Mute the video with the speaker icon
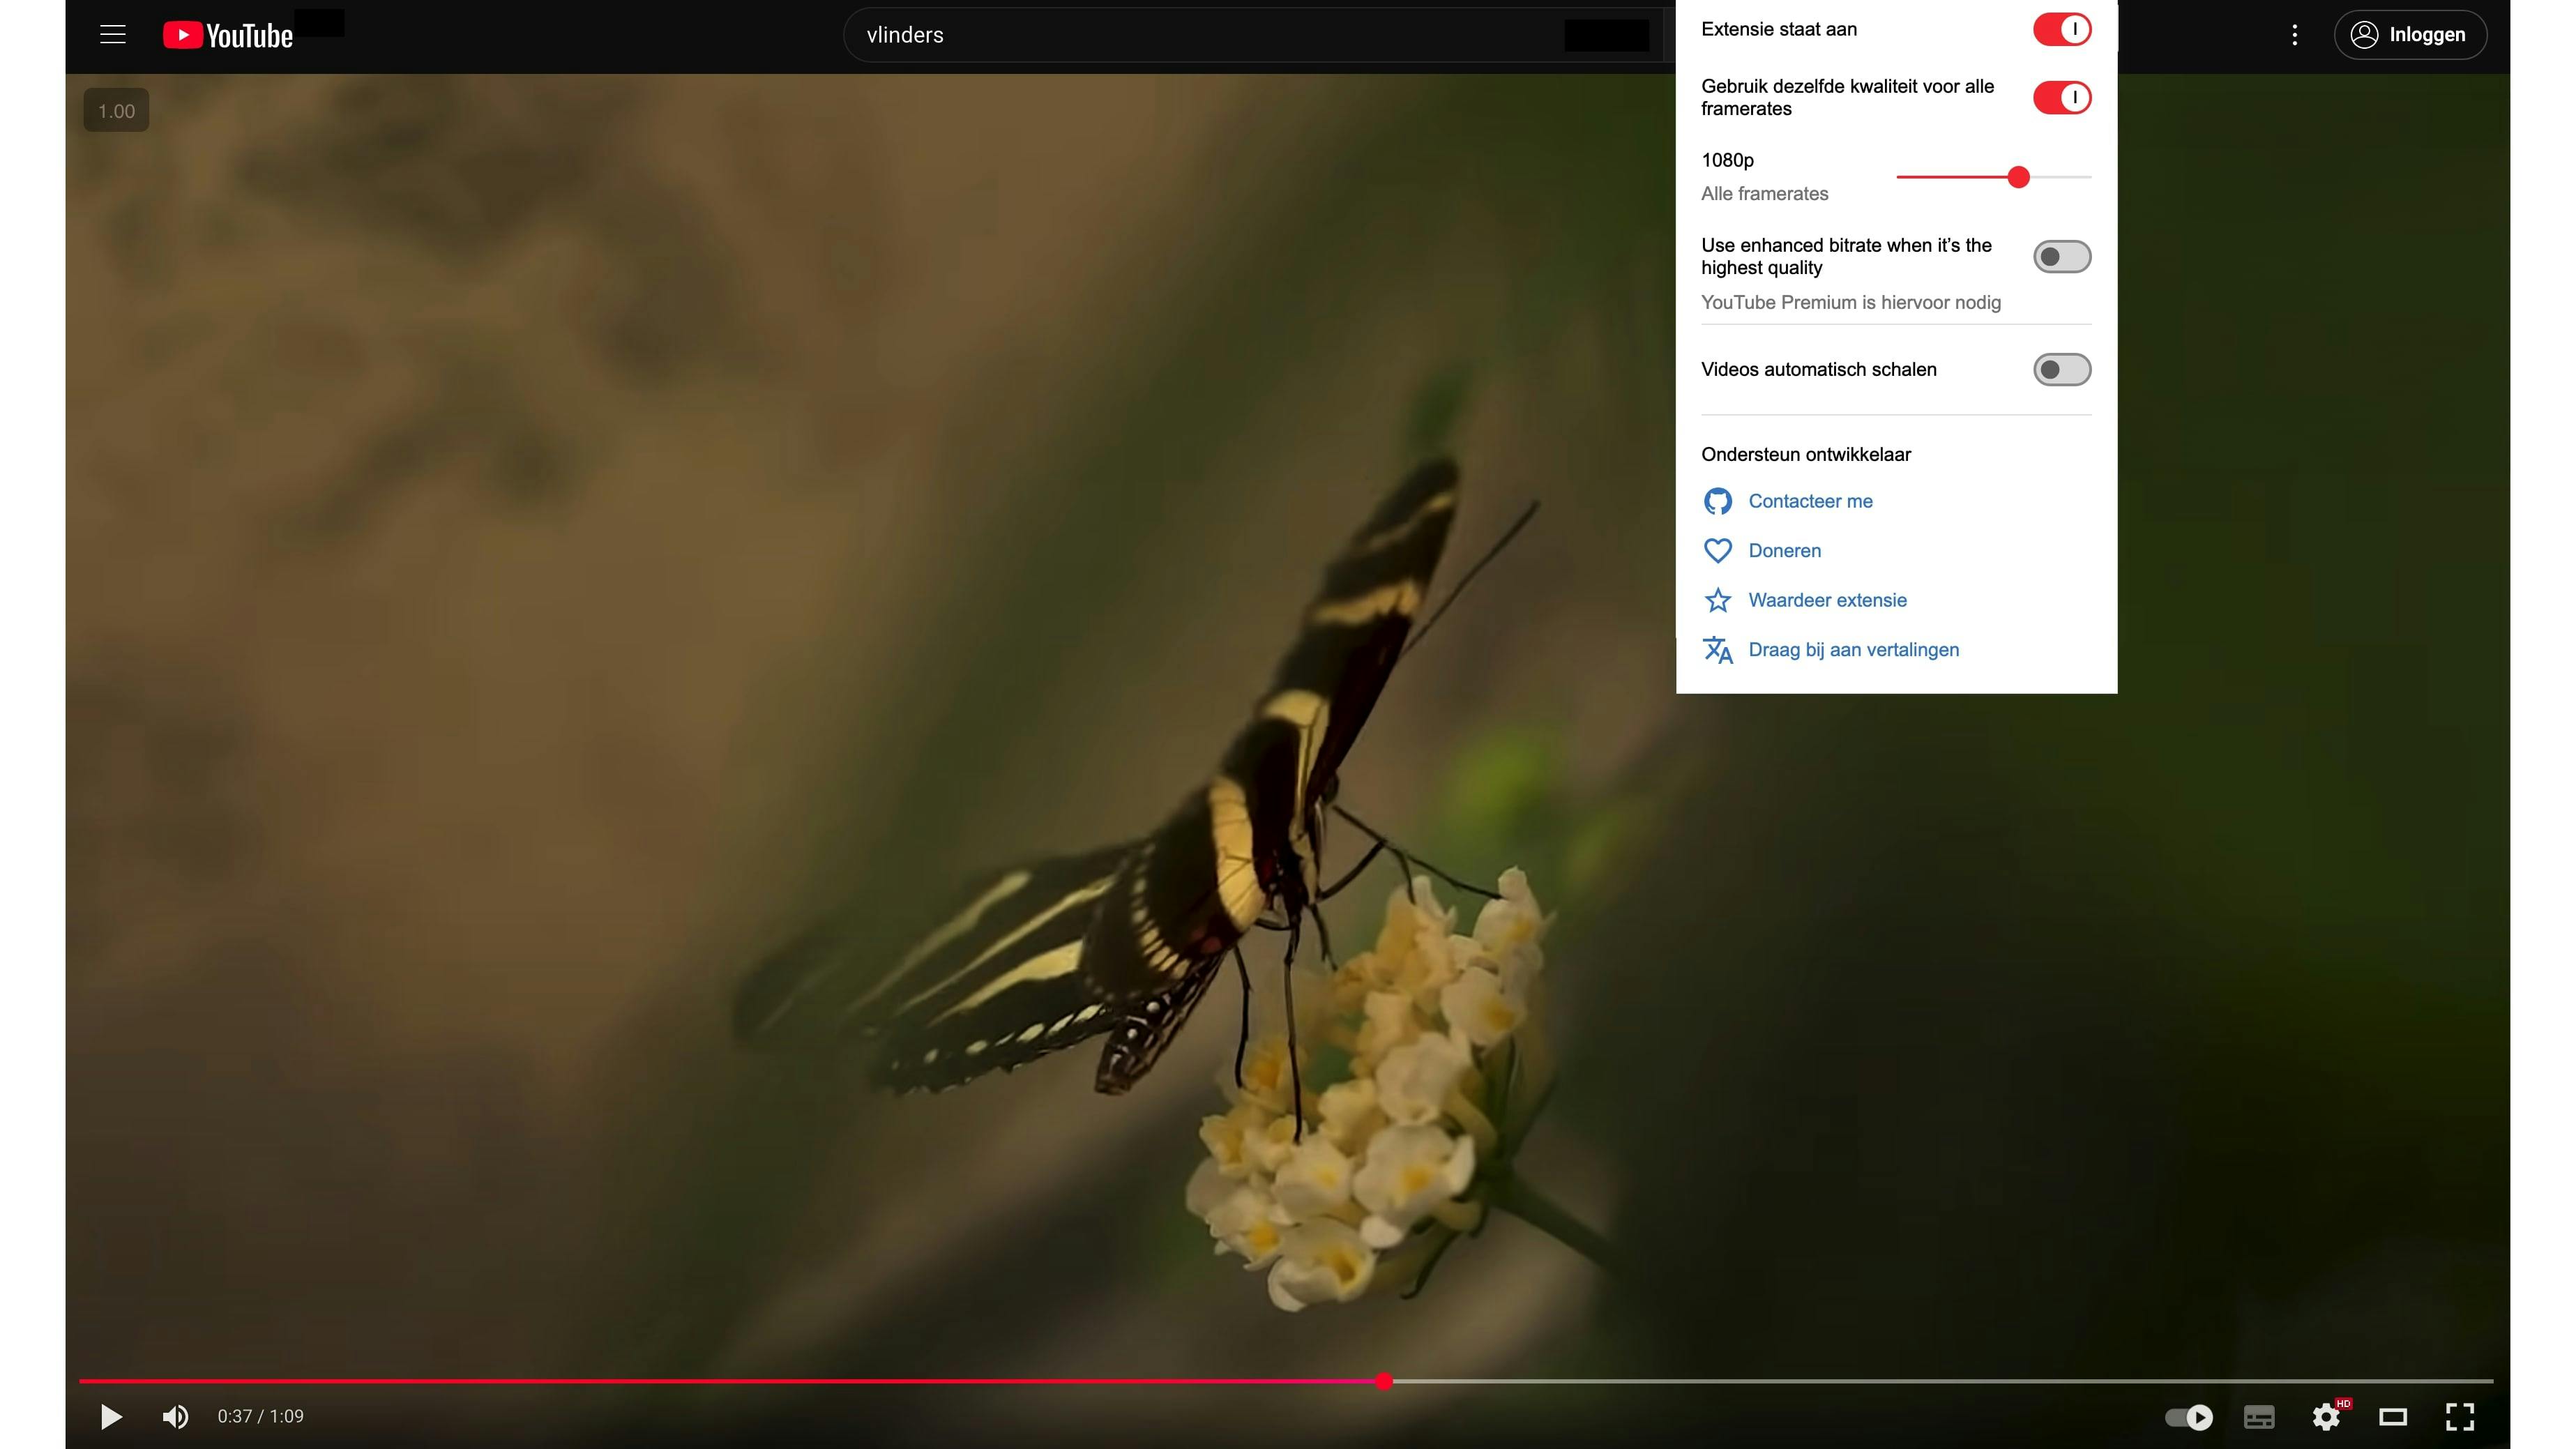 tap(175, 1416)
